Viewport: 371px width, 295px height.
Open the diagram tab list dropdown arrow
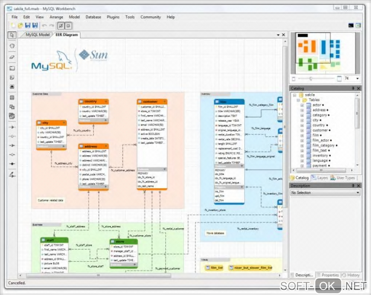click(278, 35)
